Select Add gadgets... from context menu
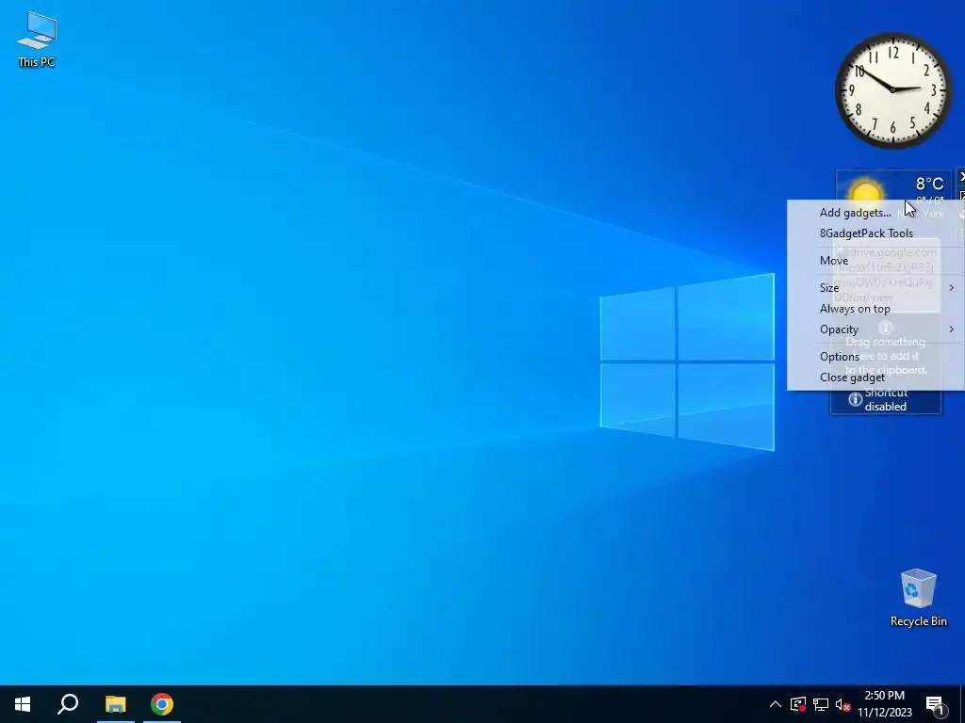Image resolution: width=965 pixels, height=723 pixels. point(875,213)
